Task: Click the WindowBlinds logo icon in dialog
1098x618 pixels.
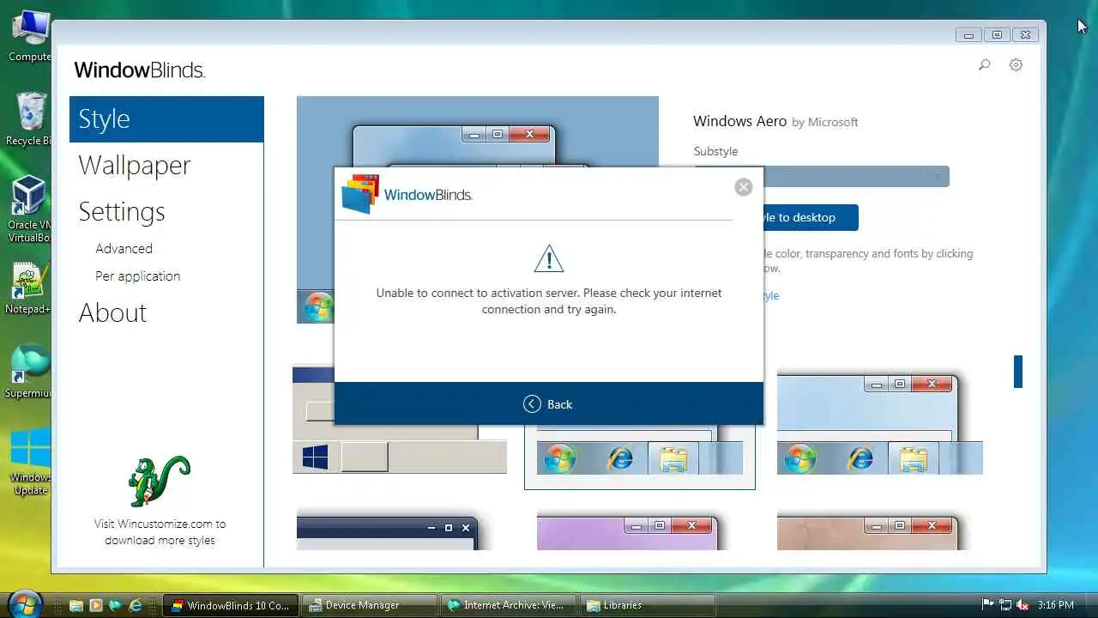Action: (x=360, y=194)
